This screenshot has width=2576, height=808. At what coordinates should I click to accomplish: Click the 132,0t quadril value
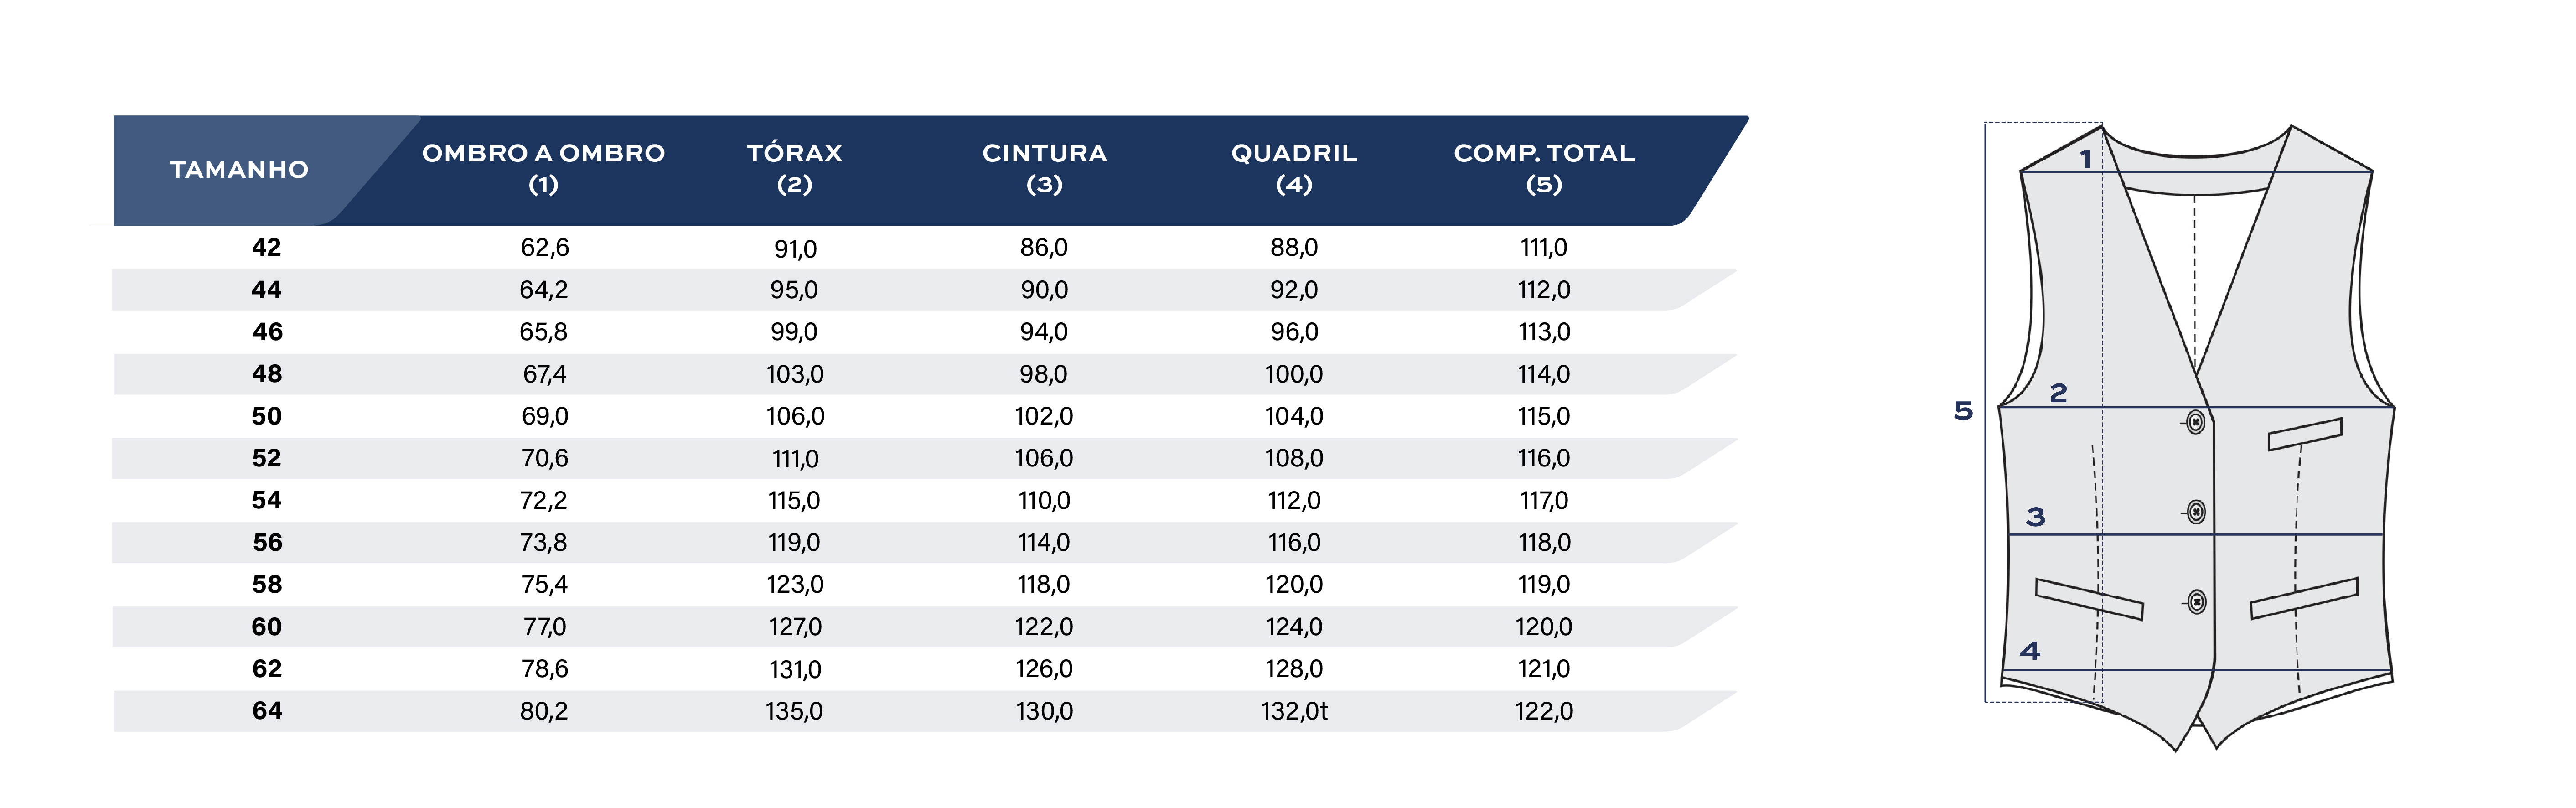click(1294, 711)
